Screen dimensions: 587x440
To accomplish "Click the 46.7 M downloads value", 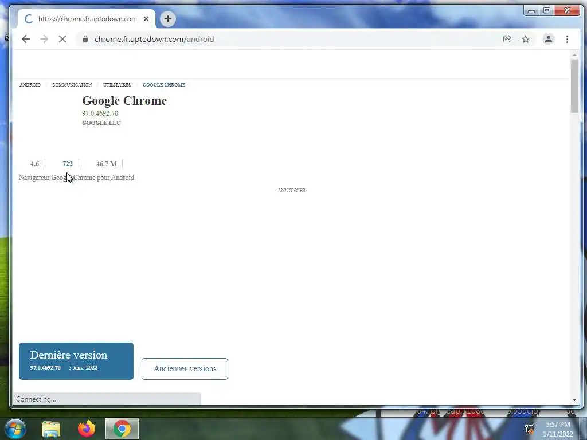I will 106,163.
